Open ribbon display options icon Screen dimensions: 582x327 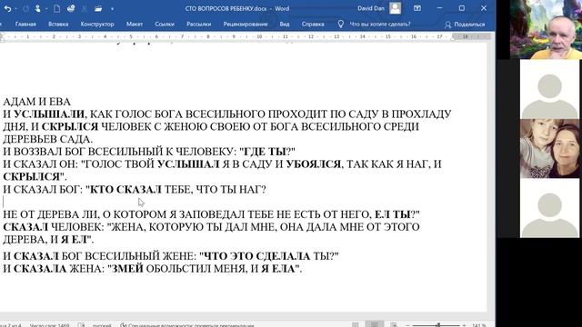coord(417,8)
